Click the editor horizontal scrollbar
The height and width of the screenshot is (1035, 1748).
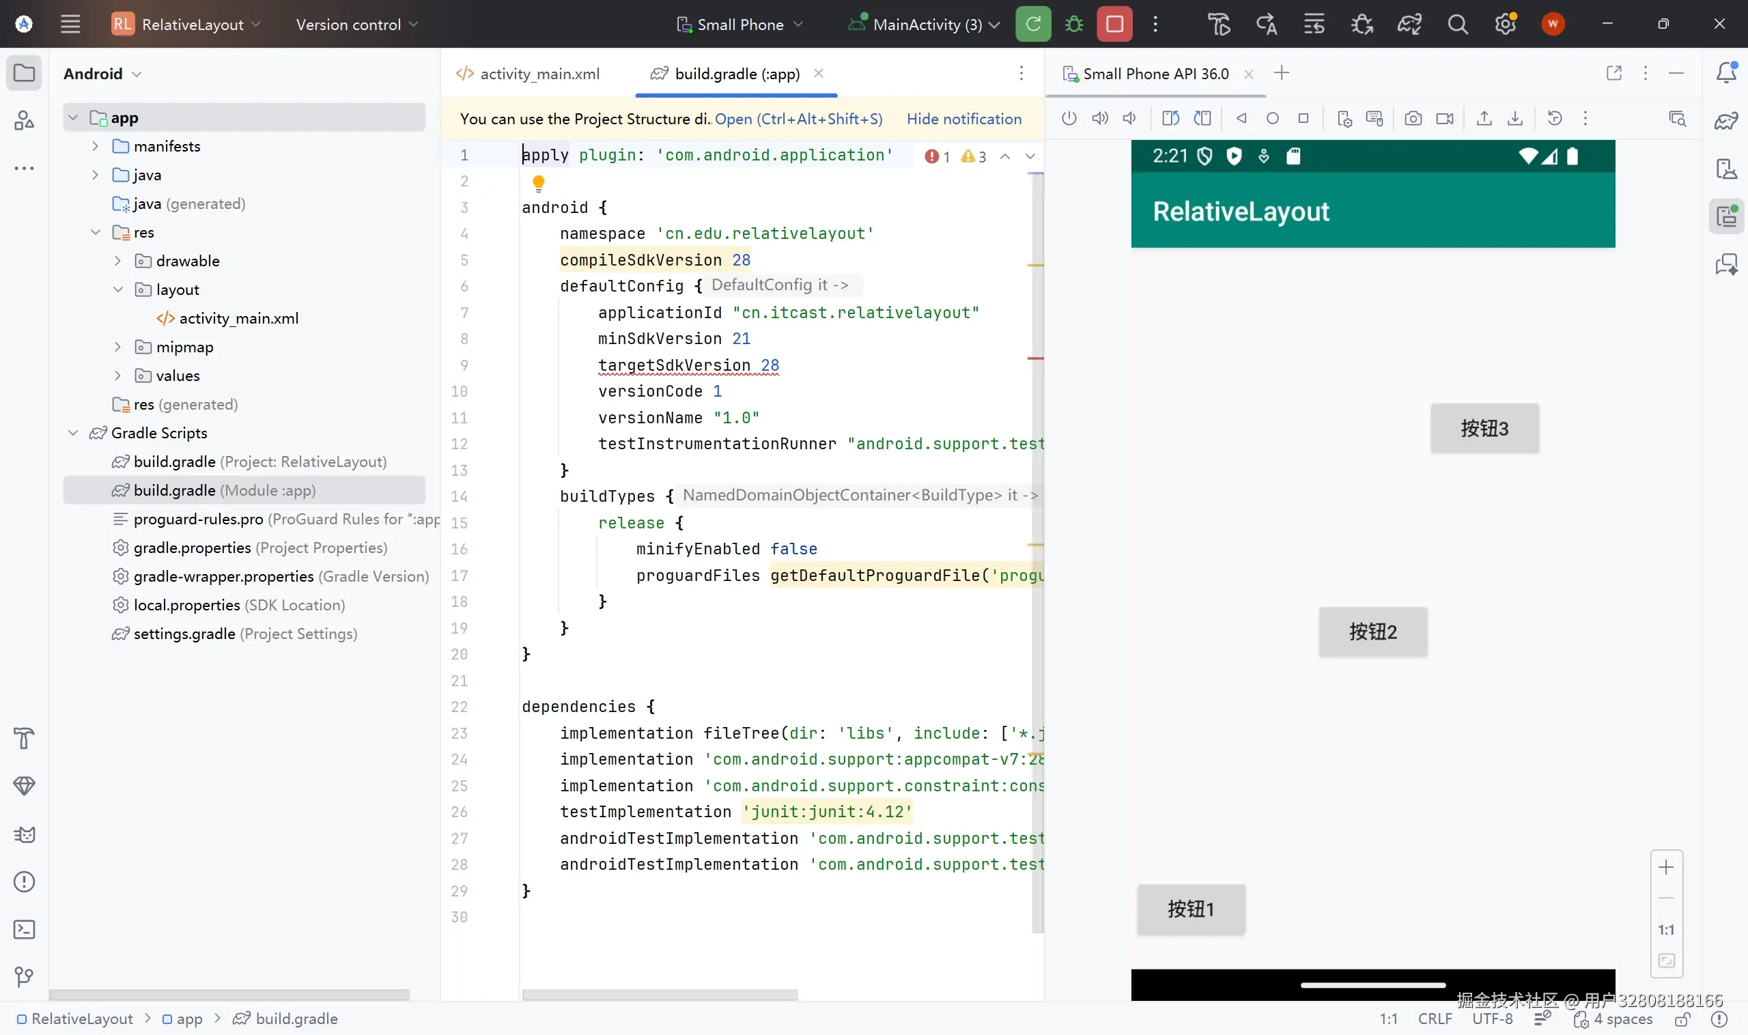(659, 995)
